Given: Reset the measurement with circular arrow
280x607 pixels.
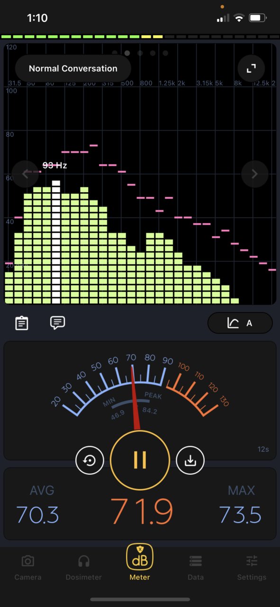Looking at the screenshot, I should click(90, 460).
